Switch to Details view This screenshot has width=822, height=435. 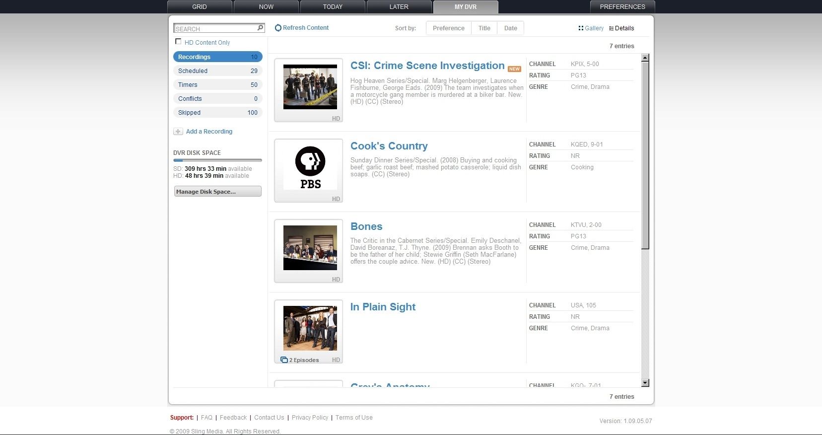(x=624, y=28)
